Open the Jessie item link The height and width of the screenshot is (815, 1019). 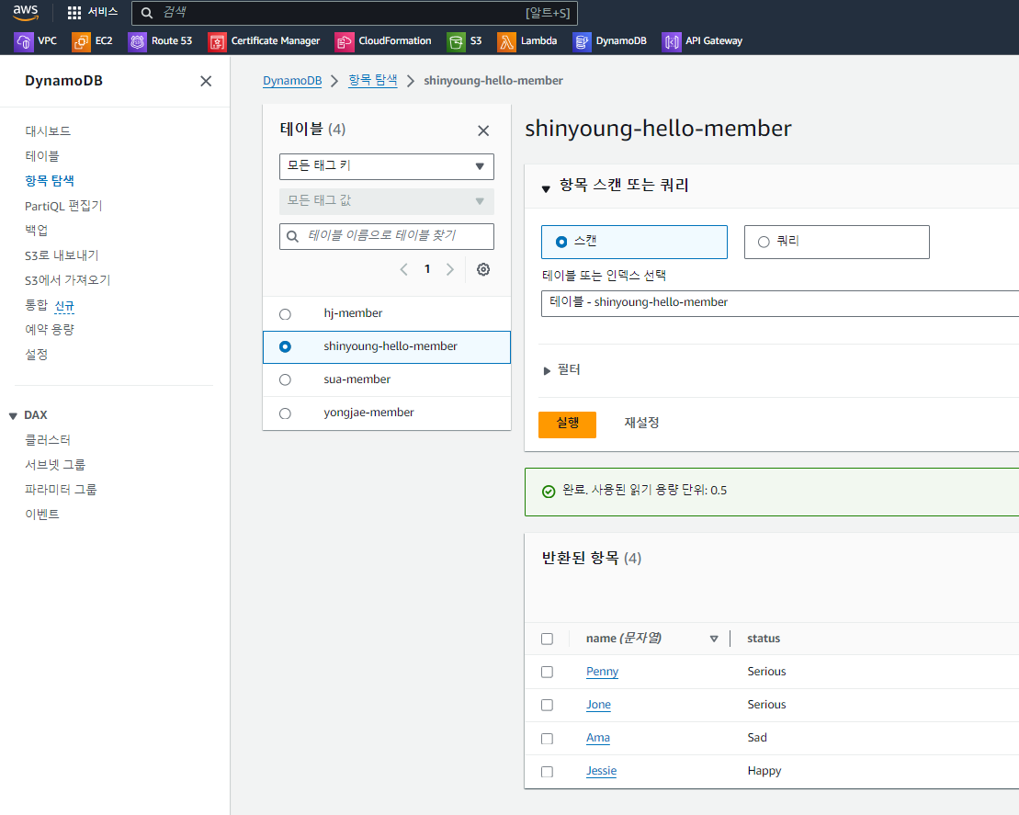tap(601, 772)
